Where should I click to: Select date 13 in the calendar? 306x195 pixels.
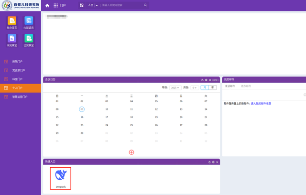(181, 109)
